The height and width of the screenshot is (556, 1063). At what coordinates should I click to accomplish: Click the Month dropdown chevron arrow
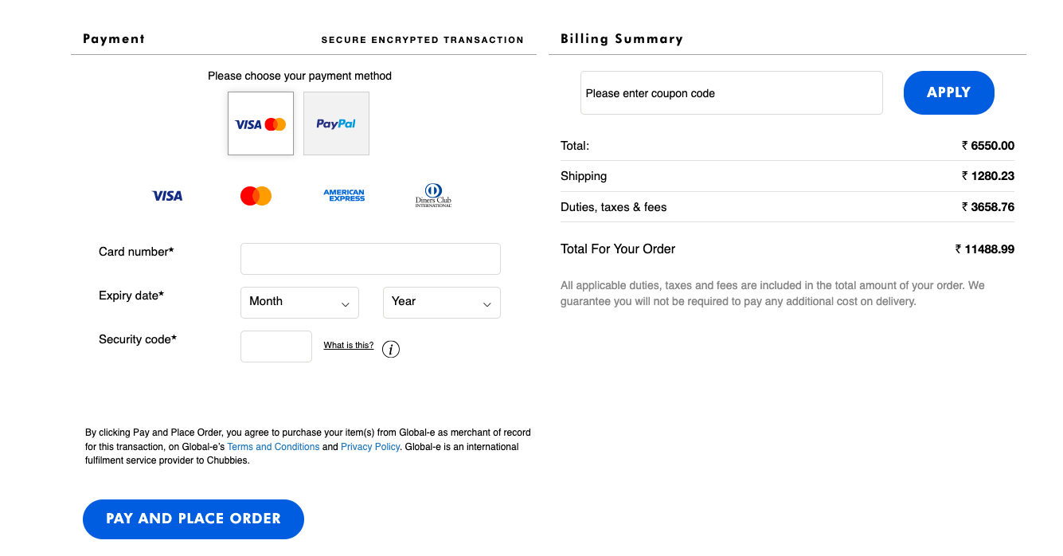pyautogui.click(x=346, y=304)
